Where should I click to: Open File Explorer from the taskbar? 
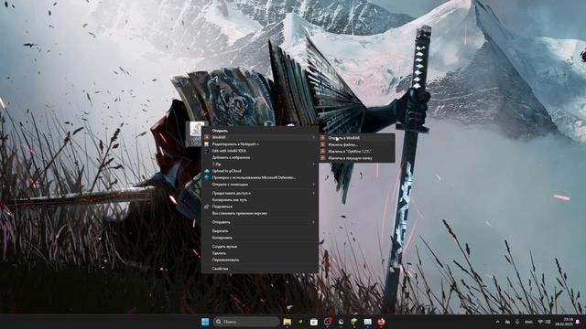click(287, 322)
